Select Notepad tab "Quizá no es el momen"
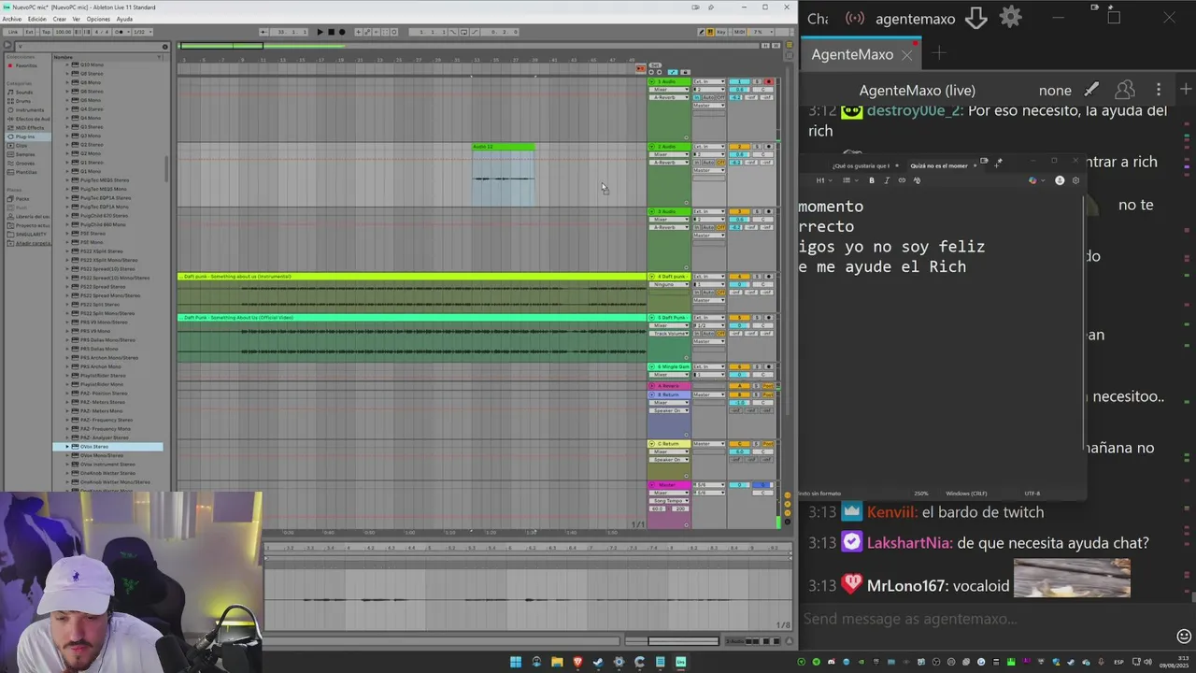 click(x=939, y=165)
